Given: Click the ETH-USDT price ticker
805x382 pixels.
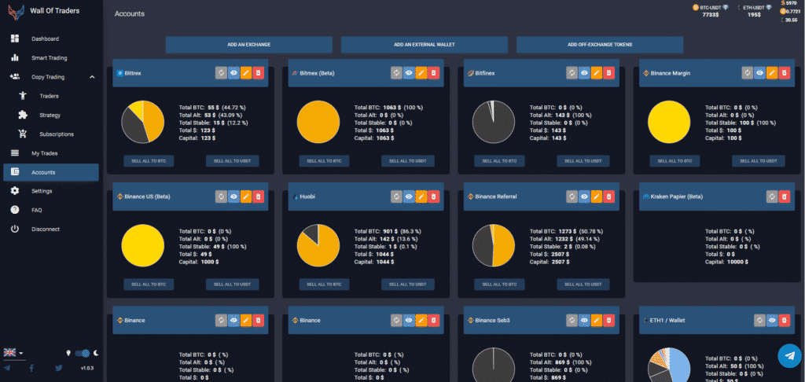Looking at the screenshot, I should tap(754, 11).
